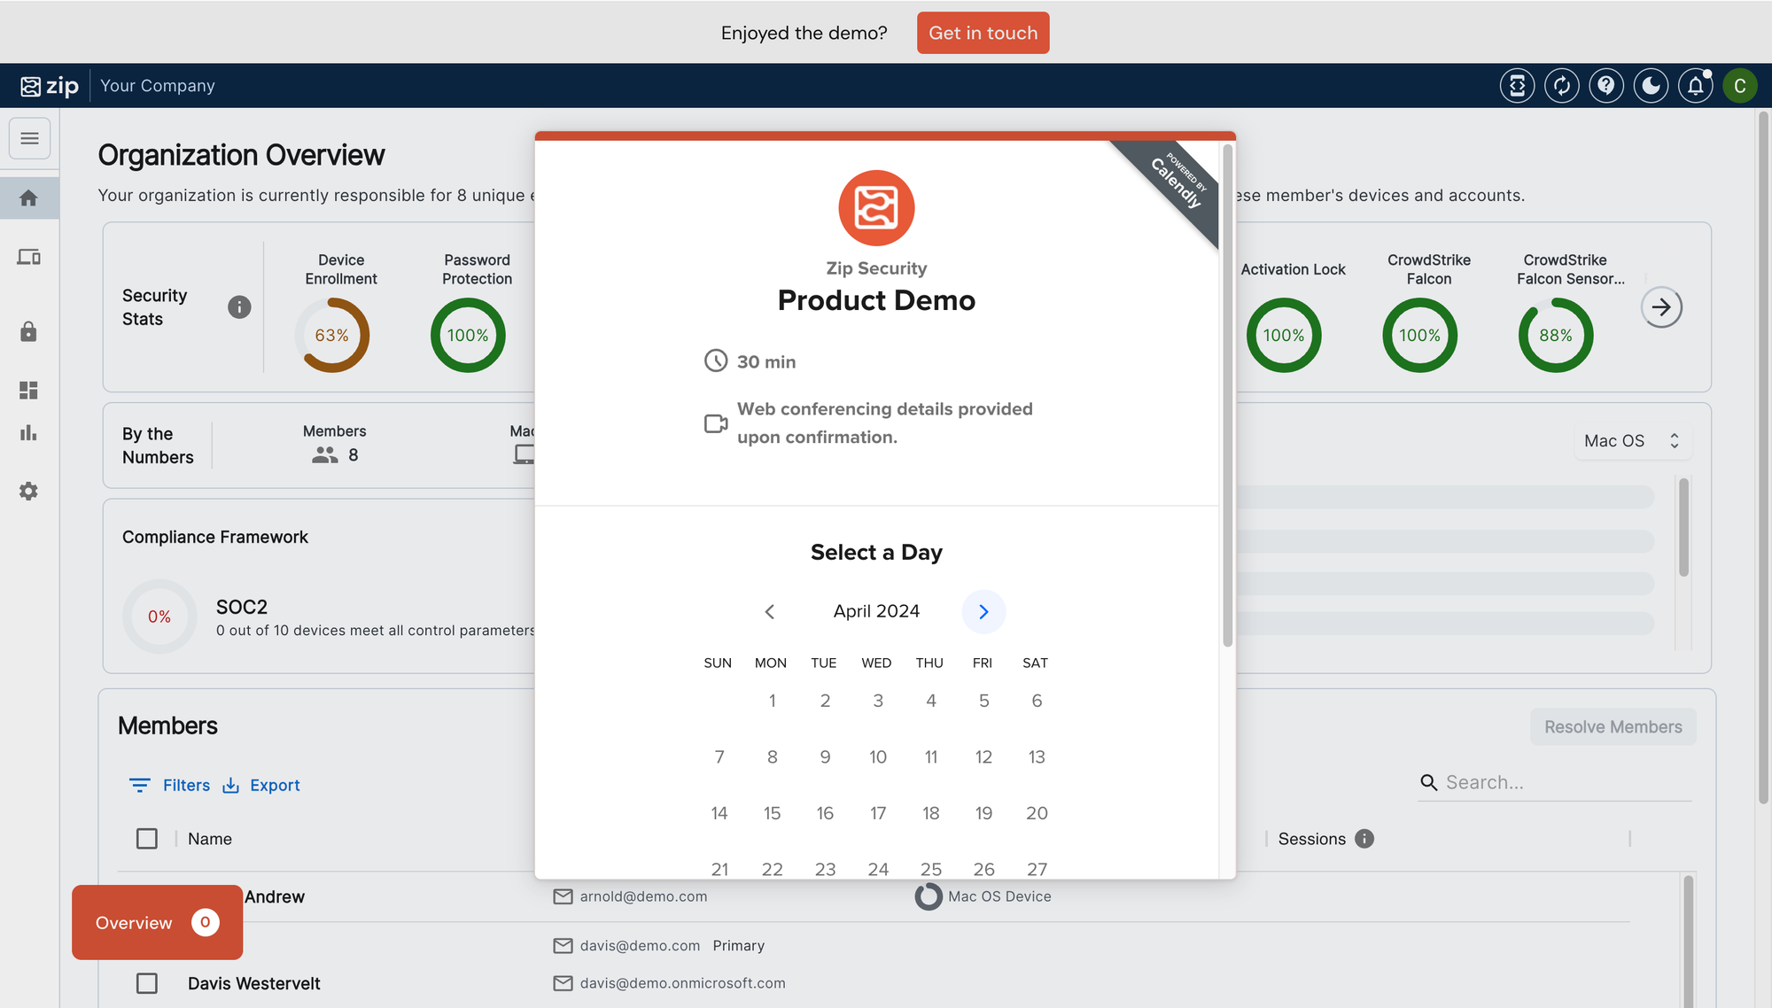Click the Sessions column info icon
Screen dimensions: 1772x1008
1364,839
